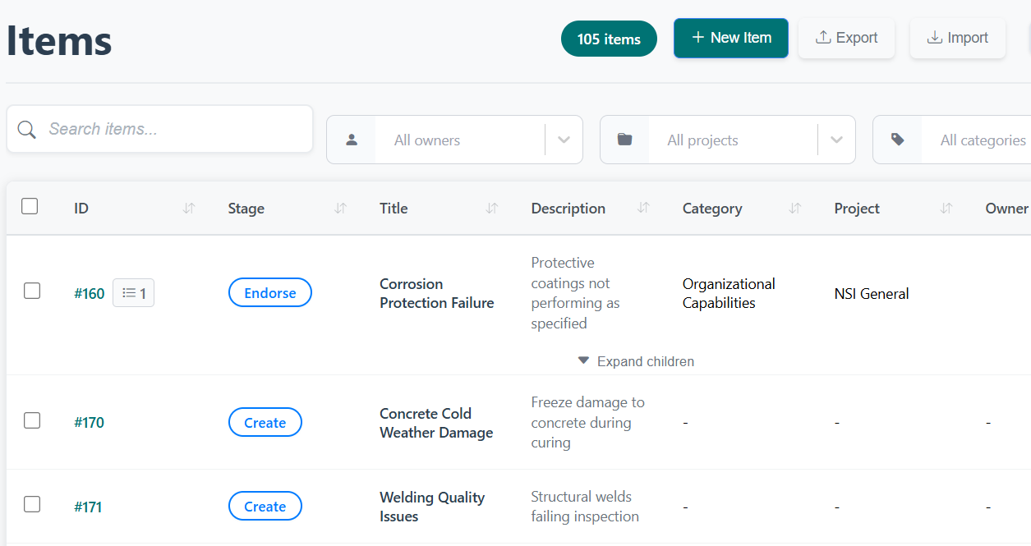Click the Export button

846,38
